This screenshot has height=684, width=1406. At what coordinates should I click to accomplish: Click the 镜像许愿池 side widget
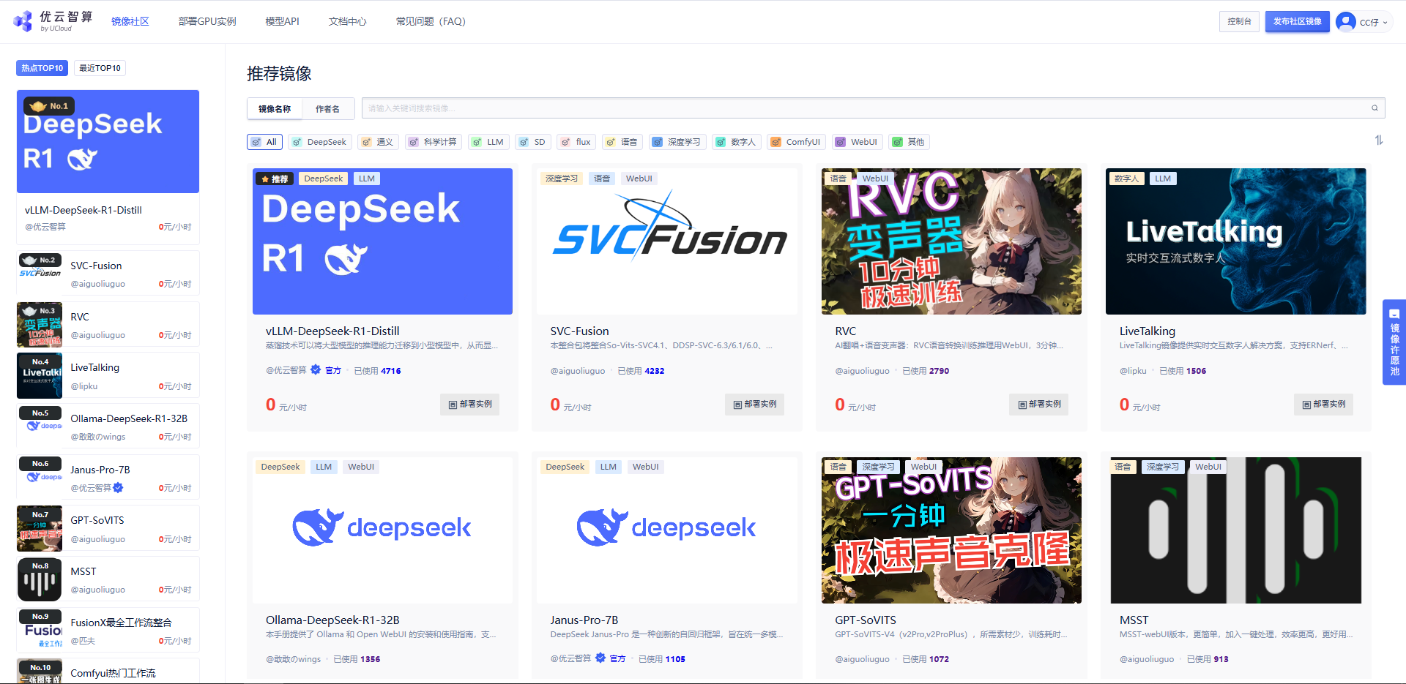tap(1394, 342)
